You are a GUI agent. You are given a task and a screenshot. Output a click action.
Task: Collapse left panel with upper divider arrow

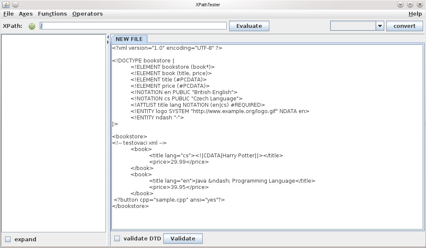108,37
